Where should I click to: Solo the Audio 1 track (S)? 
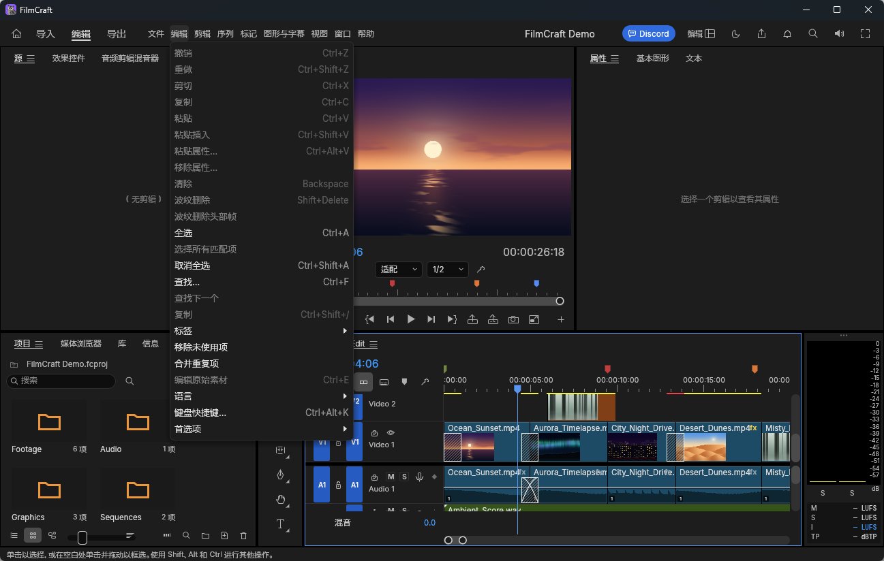(x=404, y=477)
